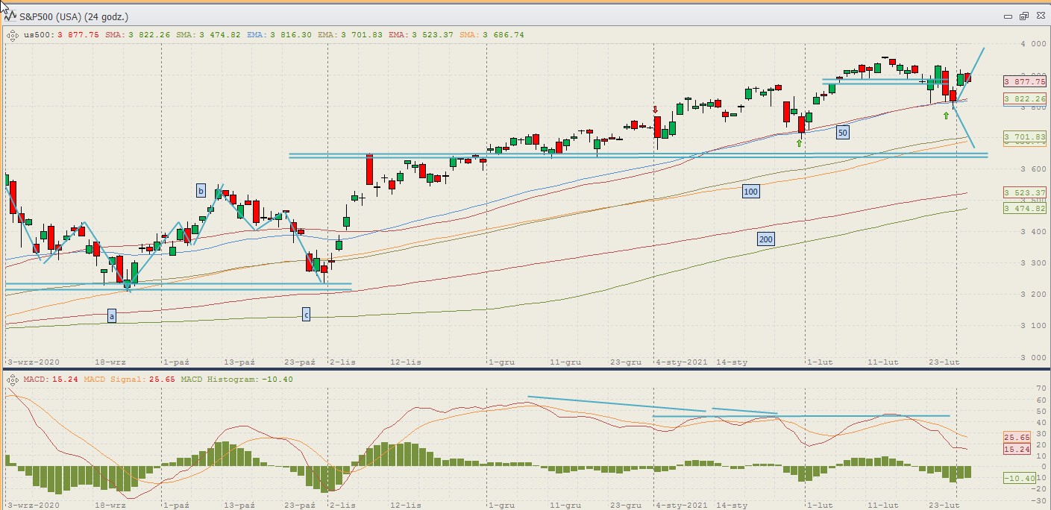1051x510 pixels.
Task: Click the green up arrow near 1-lut
Action: (799, 143)
